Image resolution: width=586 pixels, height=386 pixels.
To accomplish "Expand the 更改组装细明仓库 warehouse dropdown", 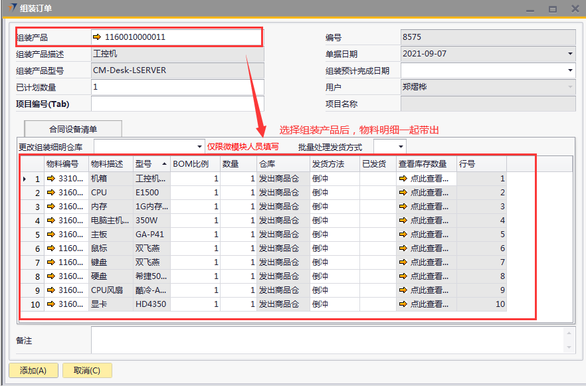I will pos(200,147).
